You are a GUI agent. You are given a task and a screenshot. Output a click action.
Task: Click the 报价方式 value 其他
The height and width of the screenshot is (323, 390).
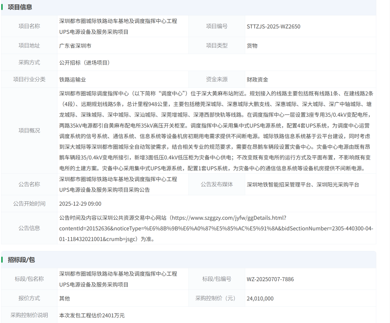(x=64, y=298)
